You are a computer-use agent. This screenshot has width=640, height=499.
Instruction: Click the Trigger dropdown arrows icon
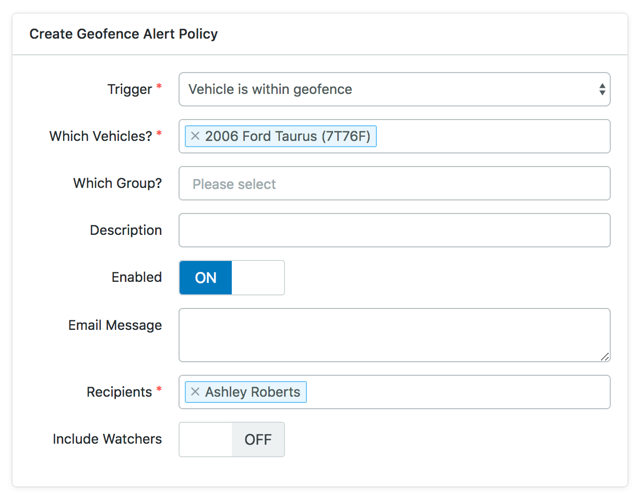click(602, 89)
